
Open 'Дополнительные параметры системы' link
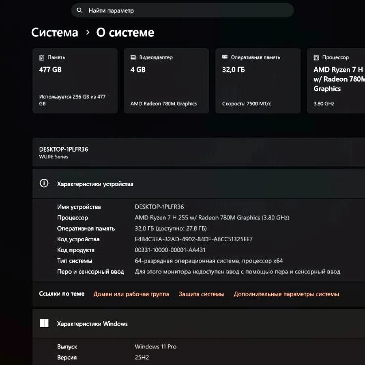point(286,294)
